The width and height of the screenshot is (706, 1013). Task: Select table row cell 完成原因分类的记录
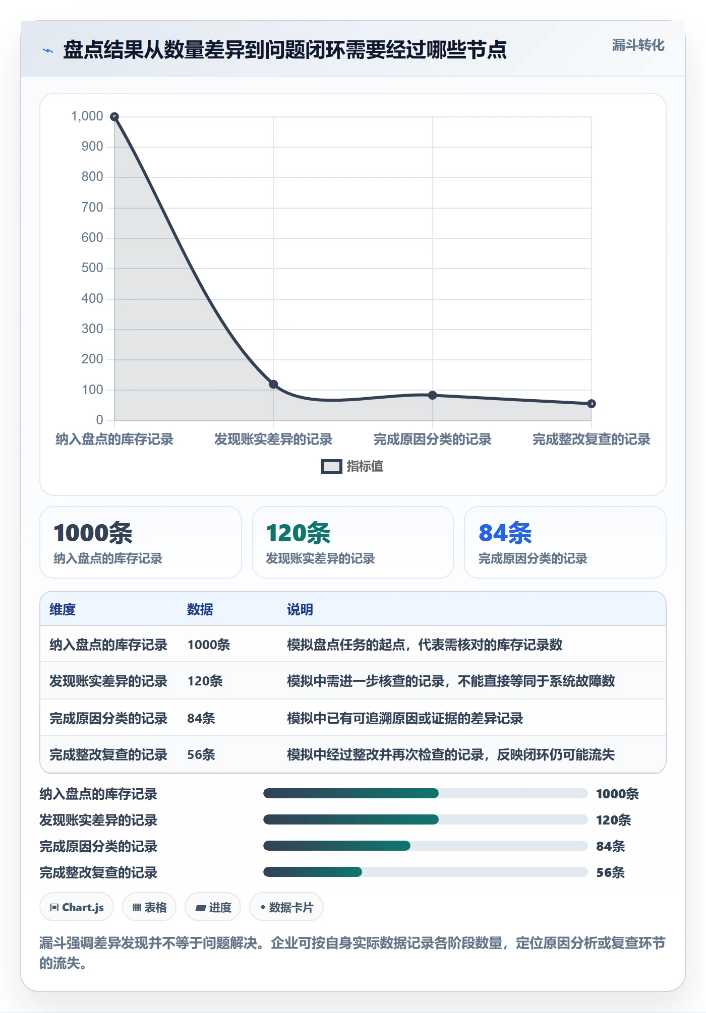point(108,718)
